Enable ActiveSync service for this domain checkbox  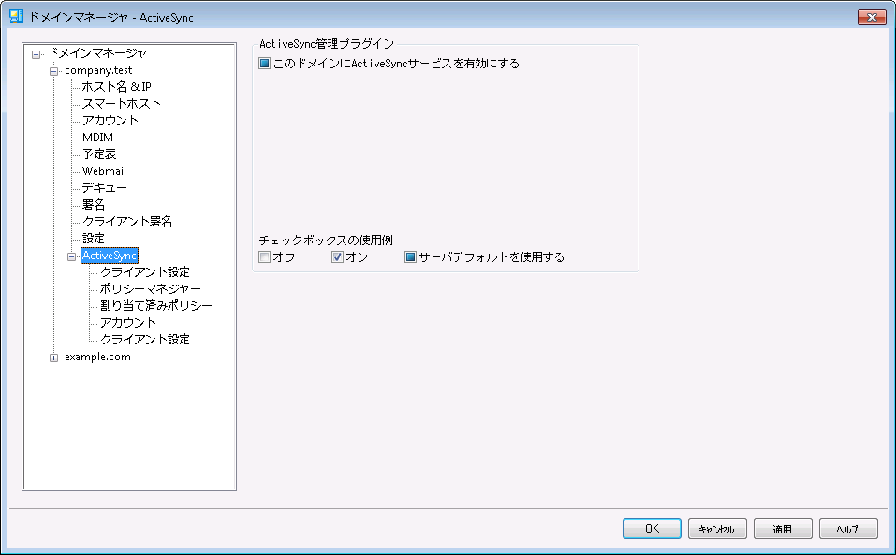pos(265,65)
